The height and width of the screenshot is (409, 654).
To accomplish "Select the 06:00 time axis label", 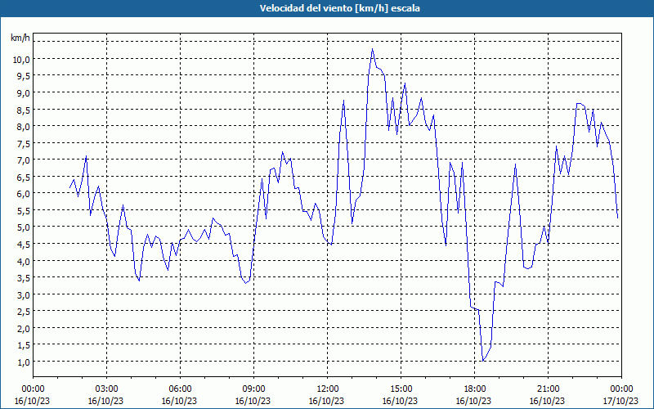I will [x=180, y=395].
